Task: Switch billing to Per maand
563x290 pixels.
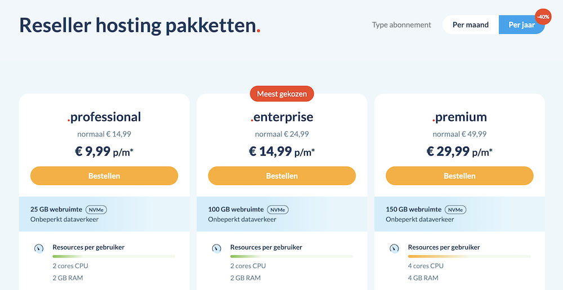Action: tap(471, 25)
